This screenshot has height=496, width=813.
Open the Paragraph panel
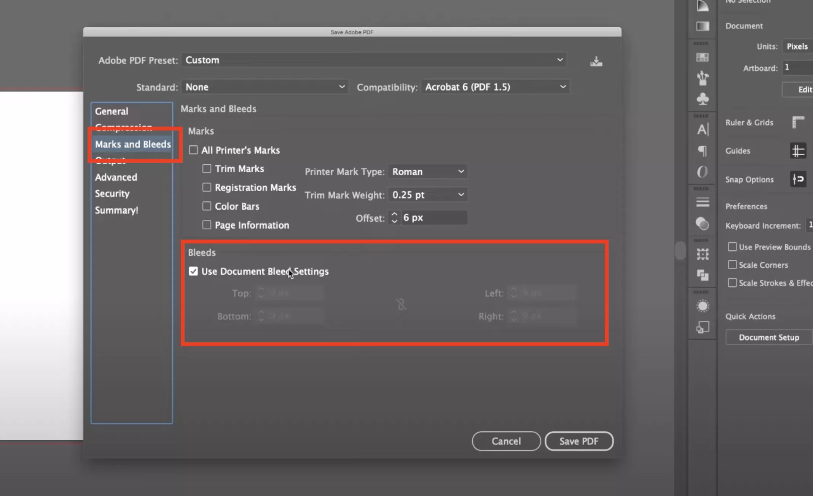[x=702, y=151]
